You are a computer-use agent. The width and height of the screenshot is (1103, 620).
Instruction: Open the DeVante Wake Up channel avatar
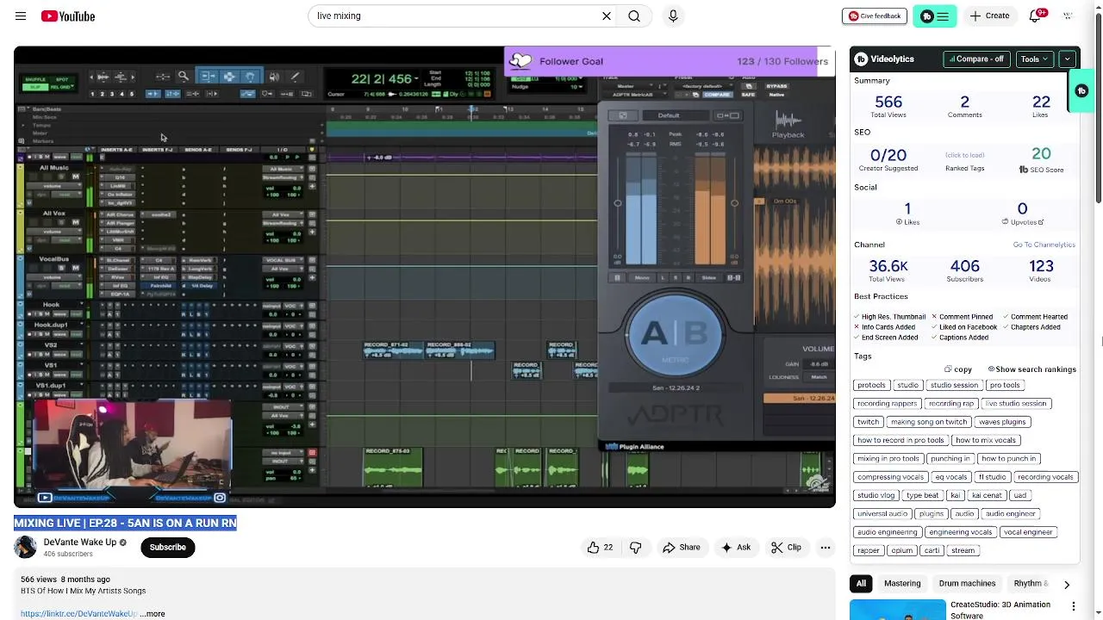coord(26,547)
